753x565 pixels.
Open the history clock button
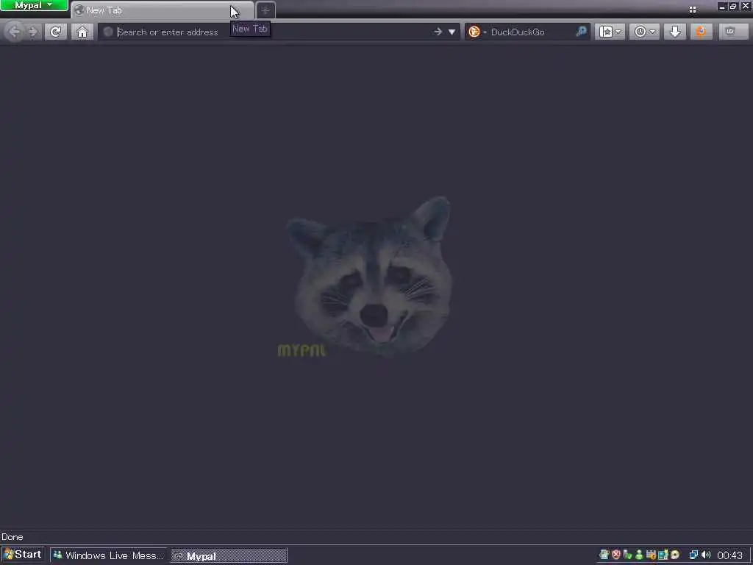640,32
